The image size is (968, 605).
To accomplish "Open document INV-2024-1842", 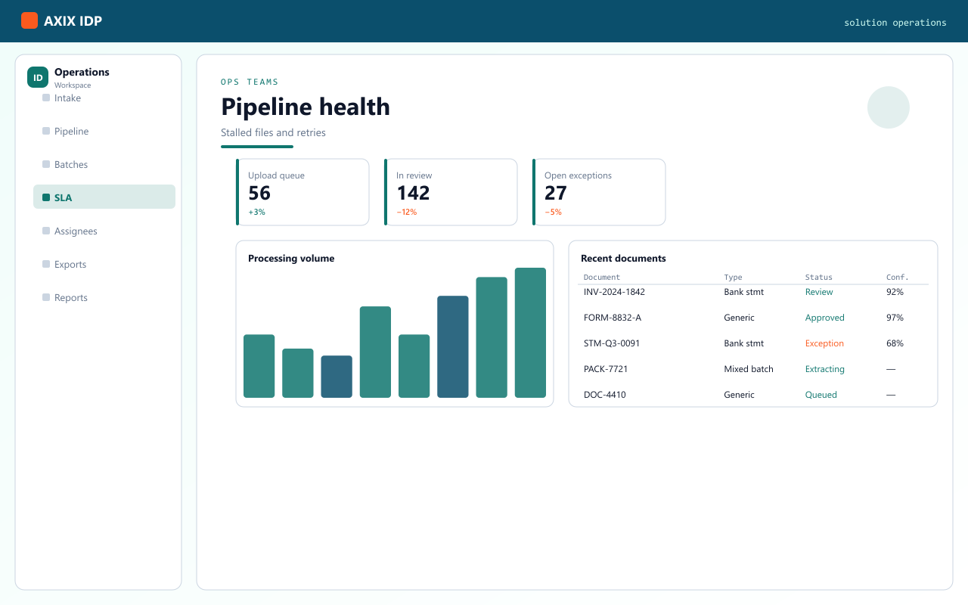I will point(614,292).
